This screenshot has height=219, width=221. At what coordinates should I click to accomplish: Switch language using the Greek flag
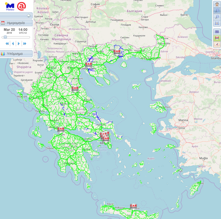pos(217,32)
